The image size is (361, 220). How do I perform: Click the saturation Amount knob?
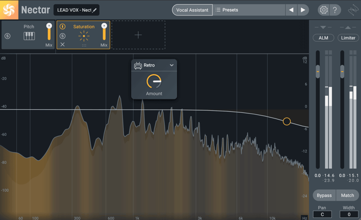[154, 81]
